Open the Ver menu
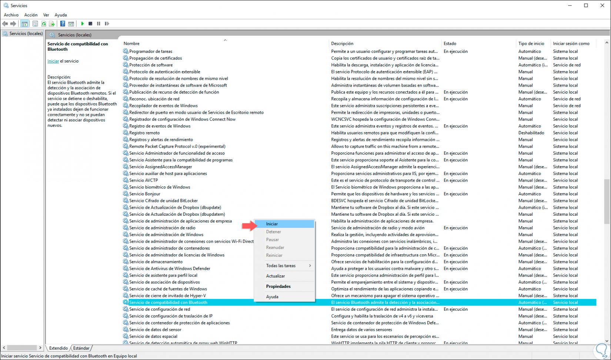The width and height of the screenshot is (611, 360). pos(46,15)
